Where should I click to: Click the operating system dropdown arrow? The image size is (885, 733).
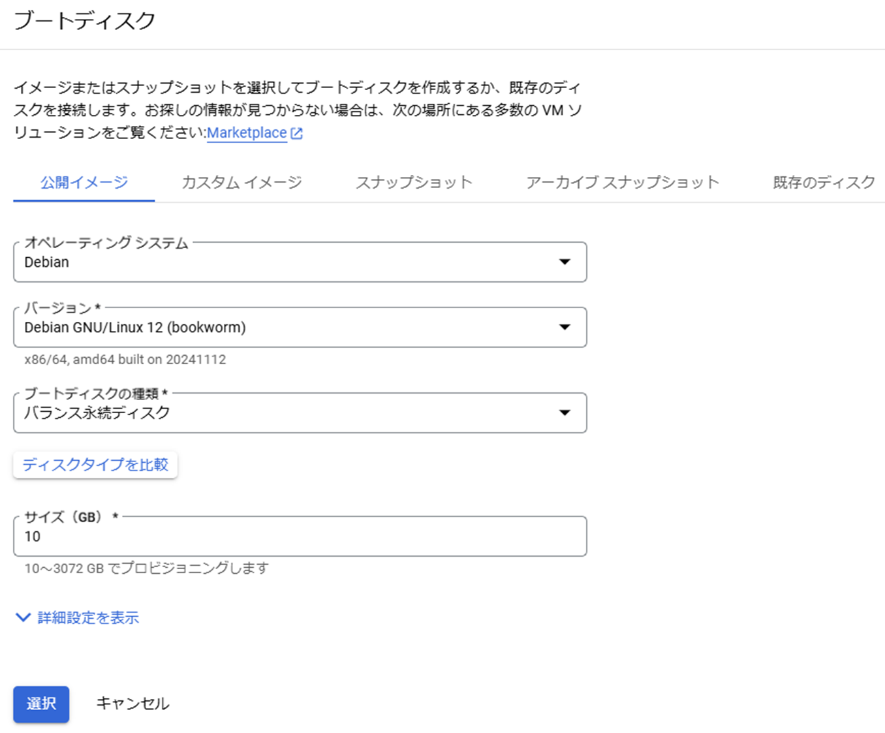pos(565,262)
